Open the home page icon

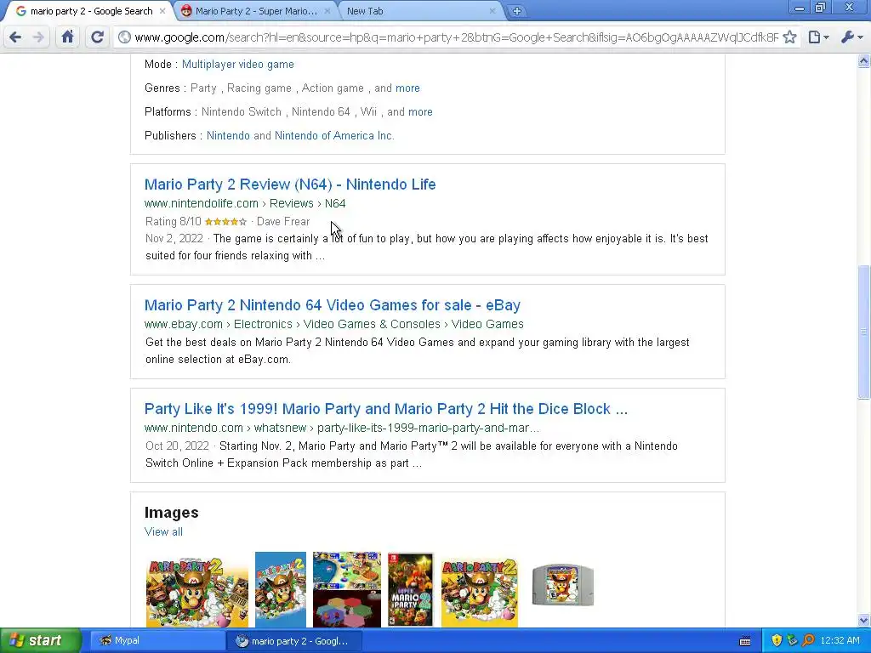(x=67, y=37)
